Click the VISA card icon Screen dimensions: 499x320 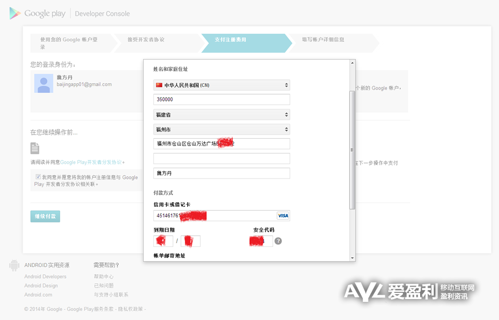click(x=283, y=216)
